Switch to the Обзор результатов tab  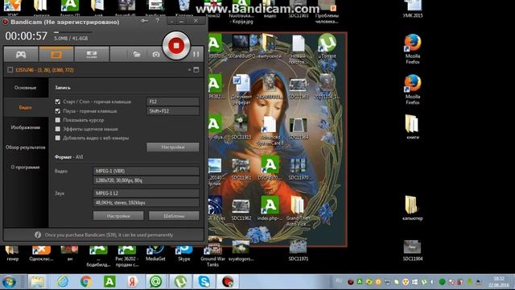(25, 147)
